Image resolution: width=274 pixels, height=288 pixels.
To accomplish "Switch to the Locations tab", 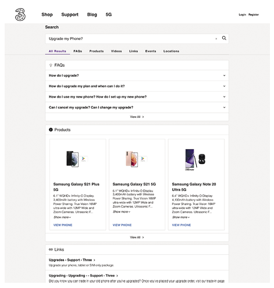I will coord(171,51).
